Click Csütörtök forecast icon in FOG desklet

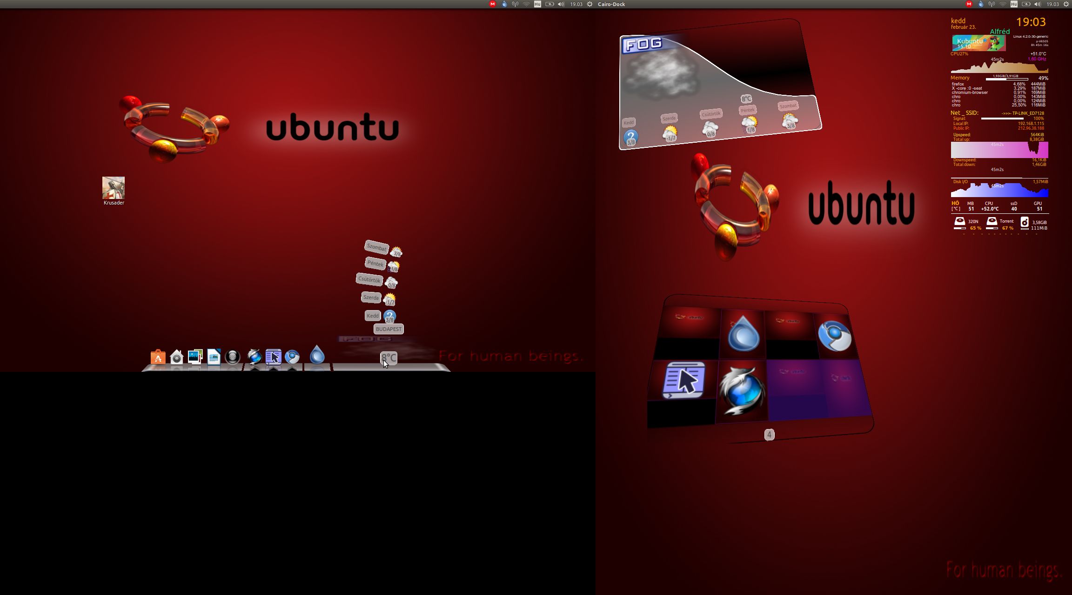(710, 129)
